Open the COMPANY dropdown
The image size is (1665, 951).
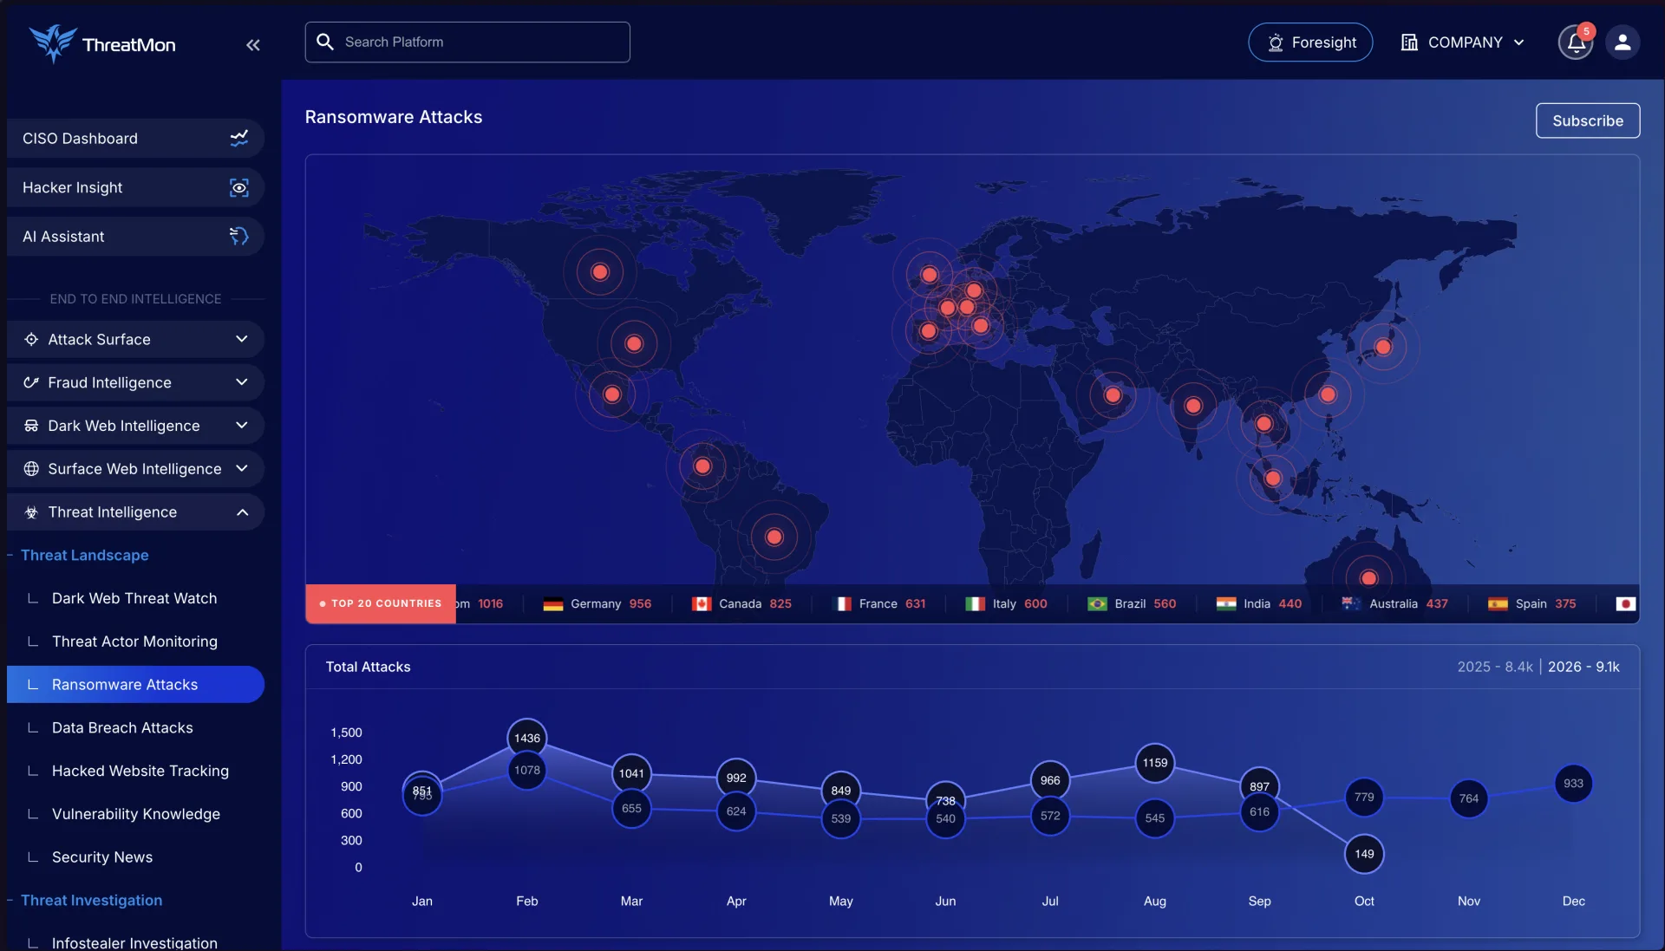point(1462,42)
